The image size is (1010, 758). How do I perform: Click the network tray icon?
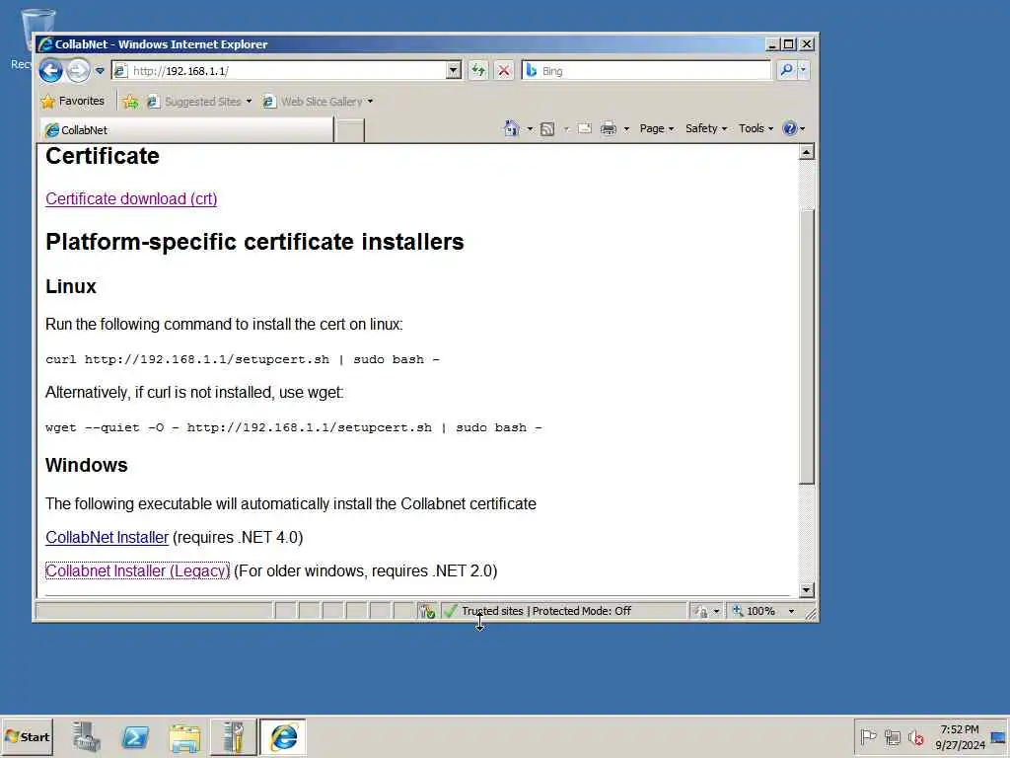pyautogui.click(x=892, y=736)
